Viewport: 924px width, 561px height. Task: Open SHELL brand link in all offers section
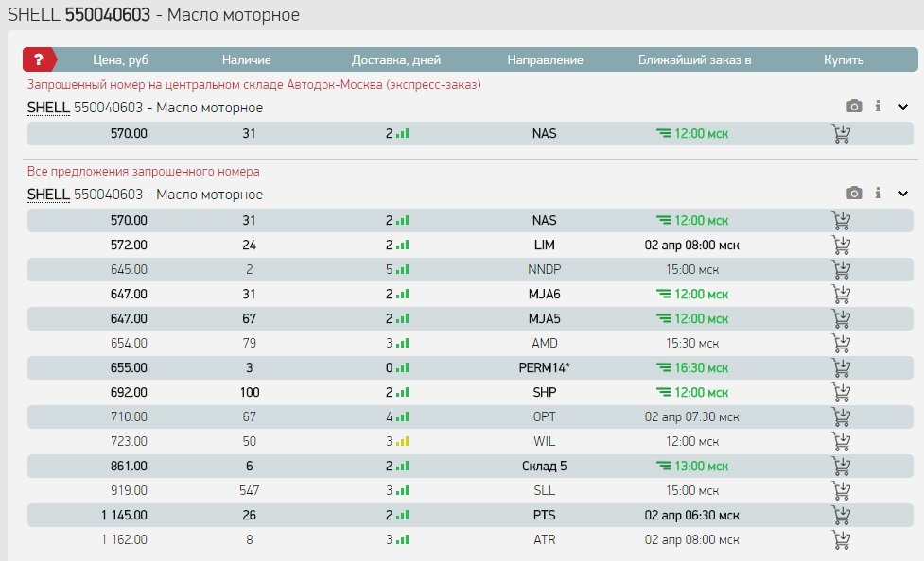tap(48, 195)
